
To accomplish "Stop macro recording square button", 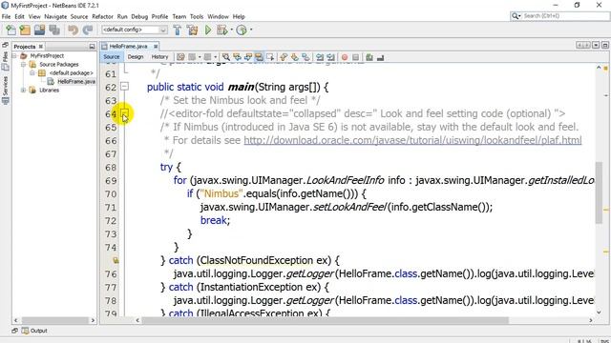I will (x=355, y=57).
